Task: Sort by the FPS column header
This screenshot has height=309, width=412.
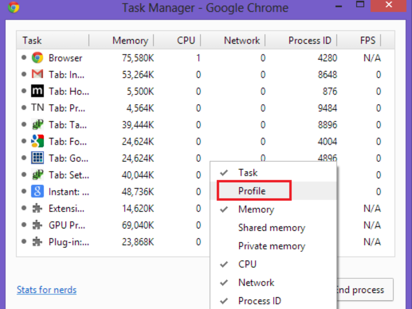Action: click(x=359, y=41)
